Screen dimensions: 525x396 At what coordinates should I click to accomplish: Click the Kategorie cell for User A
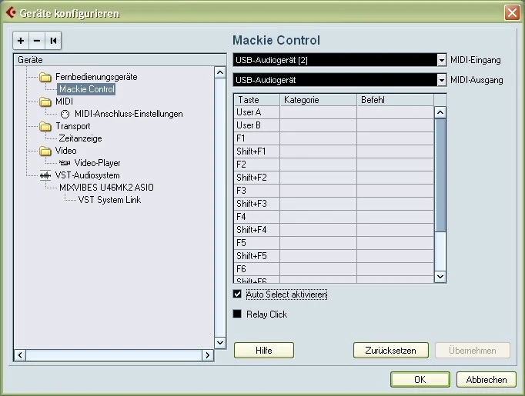pyautogui.click(x=317, y=112)
